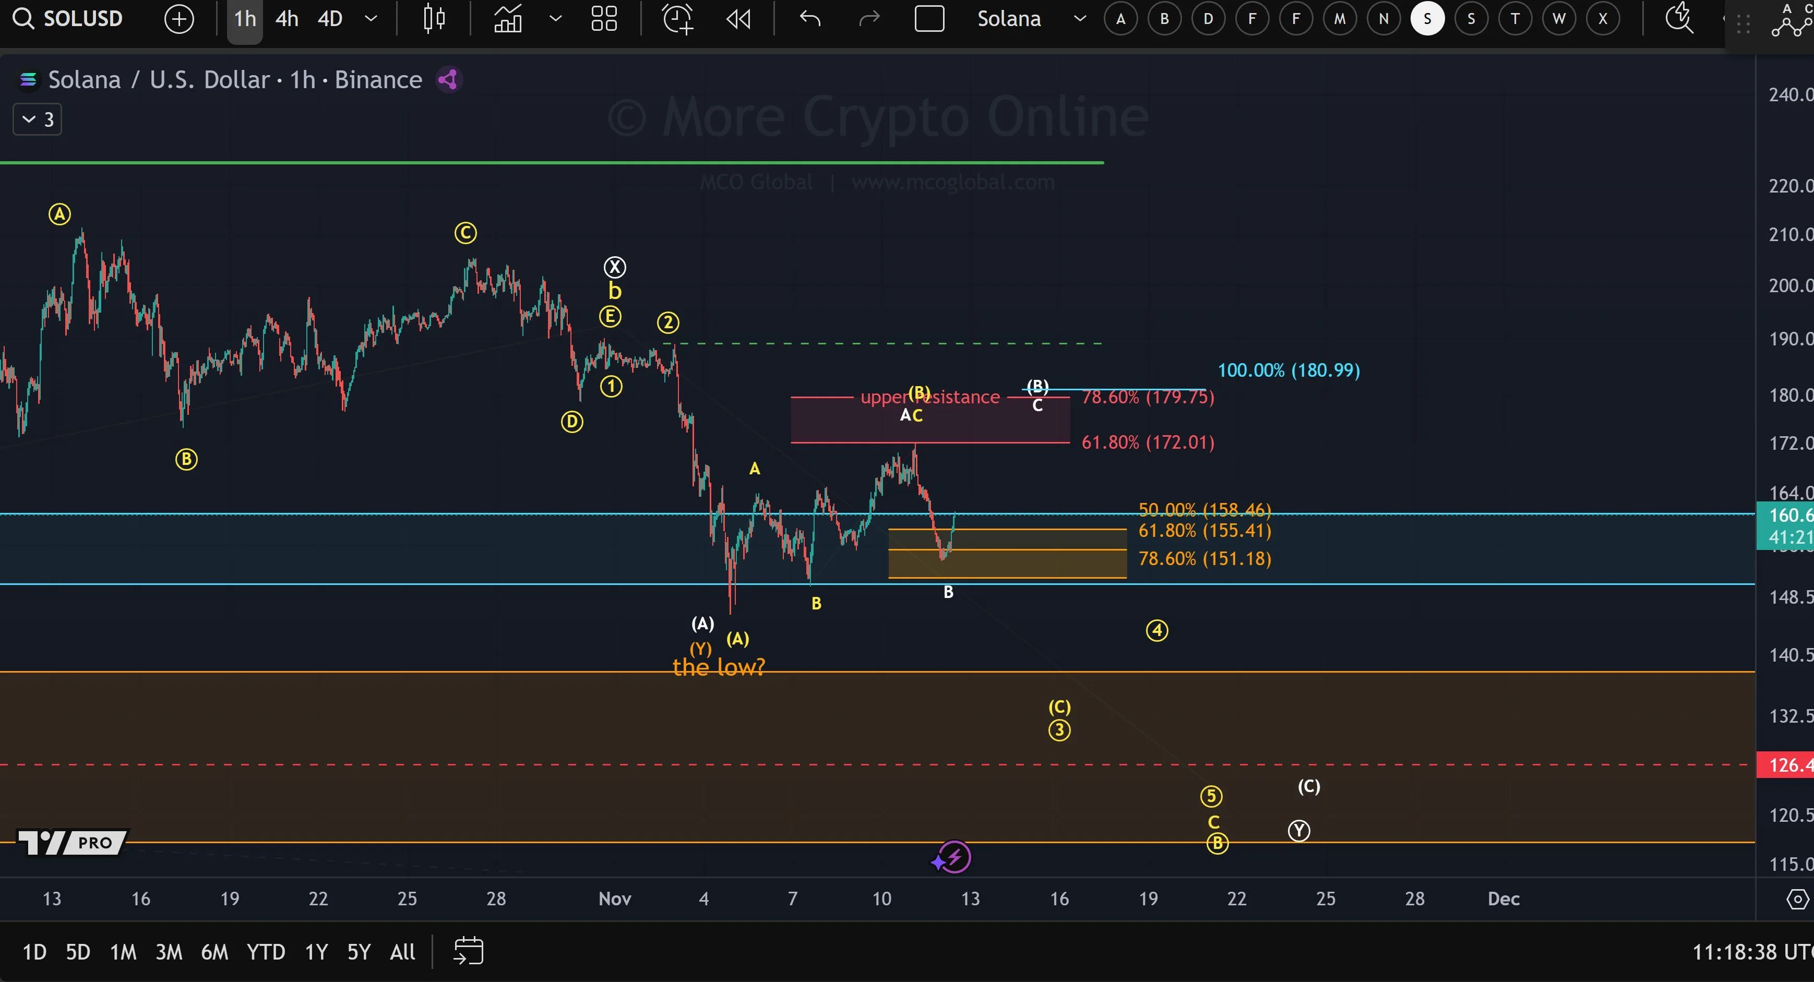The image size is (1814, 982).
Task: Open the layout templates grid icon
Action: click(x=603, y=19)
